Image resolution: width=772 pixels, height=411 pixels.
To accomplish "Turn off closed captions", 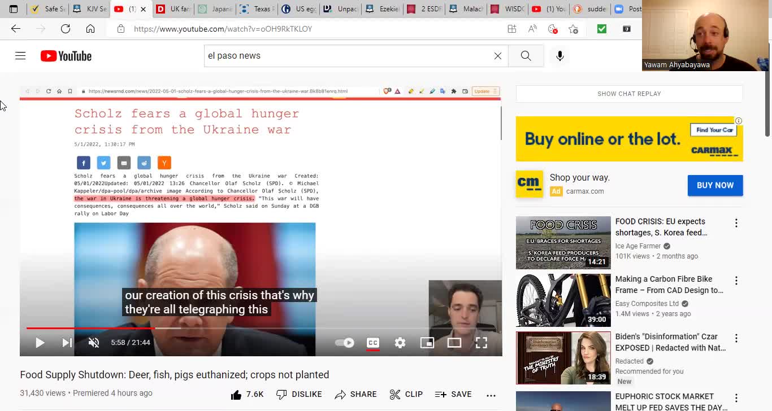I will pos(373,343).
